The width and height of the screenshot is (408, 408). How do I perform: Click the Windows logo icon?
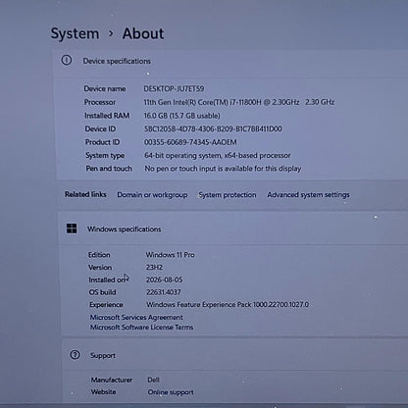72,229
